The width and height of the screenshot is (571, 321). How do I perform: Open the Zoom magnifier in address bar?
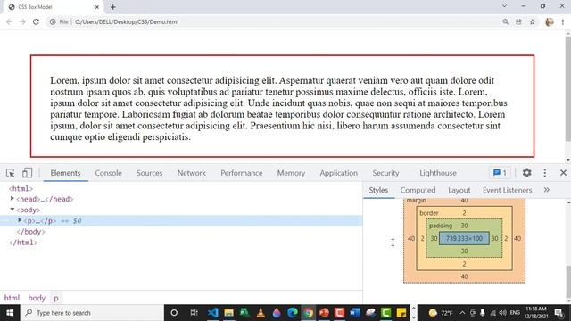pyautogui.click(x=506, y=21)
